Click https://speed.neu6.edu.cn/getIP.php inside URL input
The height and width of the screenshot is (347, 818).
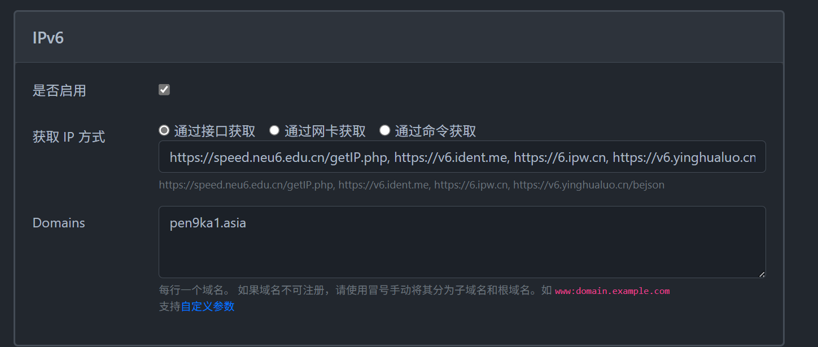[279, 157]
